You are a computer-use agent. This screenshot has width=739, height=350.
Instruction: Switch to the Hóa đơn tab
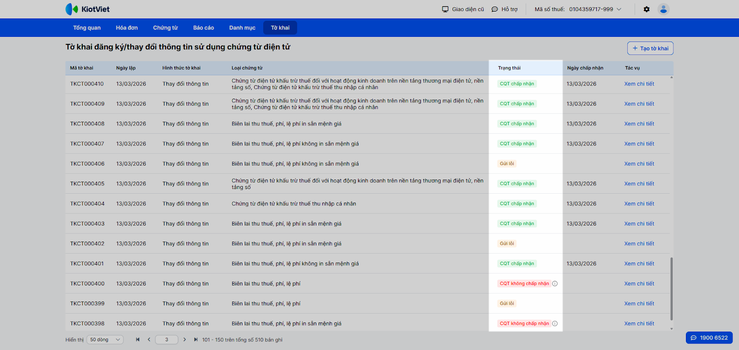coord(127,28)
